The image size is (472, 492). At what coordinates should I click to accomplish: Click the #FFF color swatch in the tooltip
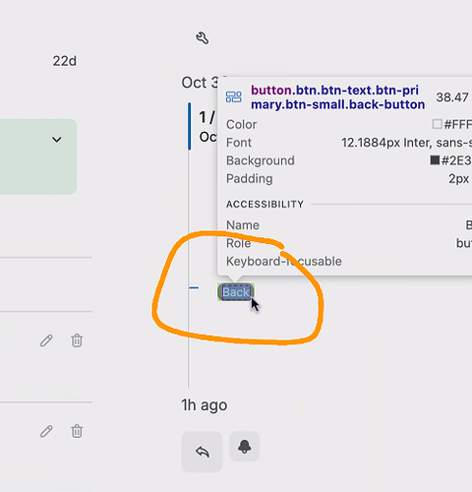[437, 124]
